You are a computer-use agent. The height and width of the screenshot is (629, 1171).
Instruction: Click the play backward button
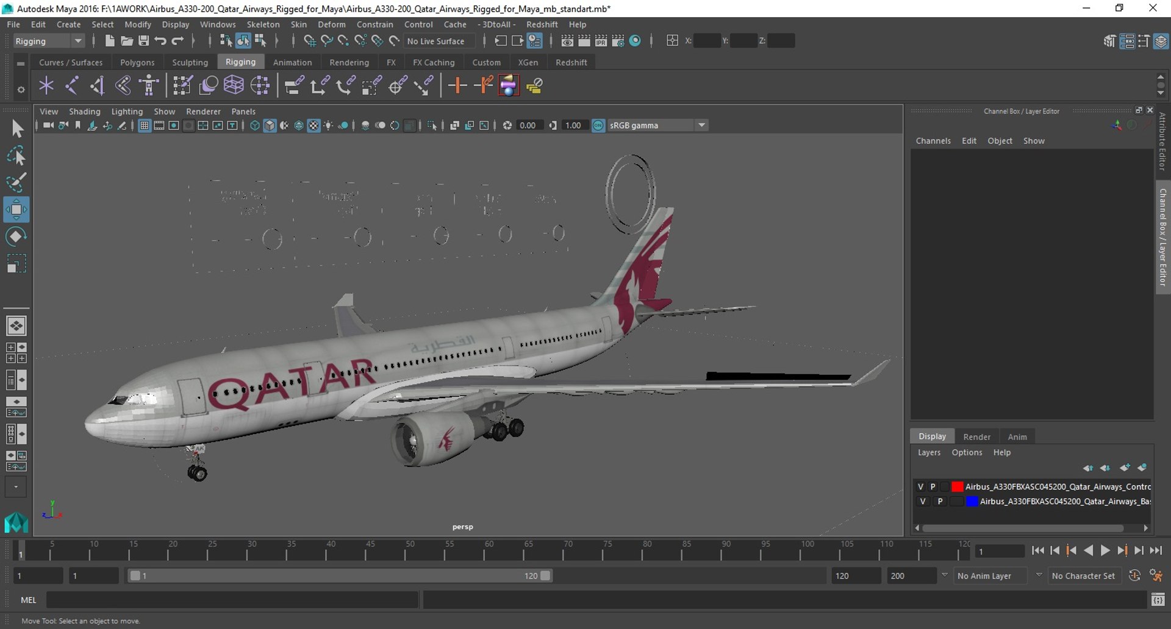[1088, 550]
